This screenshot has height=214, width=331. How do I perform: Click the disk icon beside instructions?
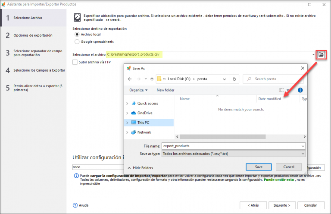77,18
